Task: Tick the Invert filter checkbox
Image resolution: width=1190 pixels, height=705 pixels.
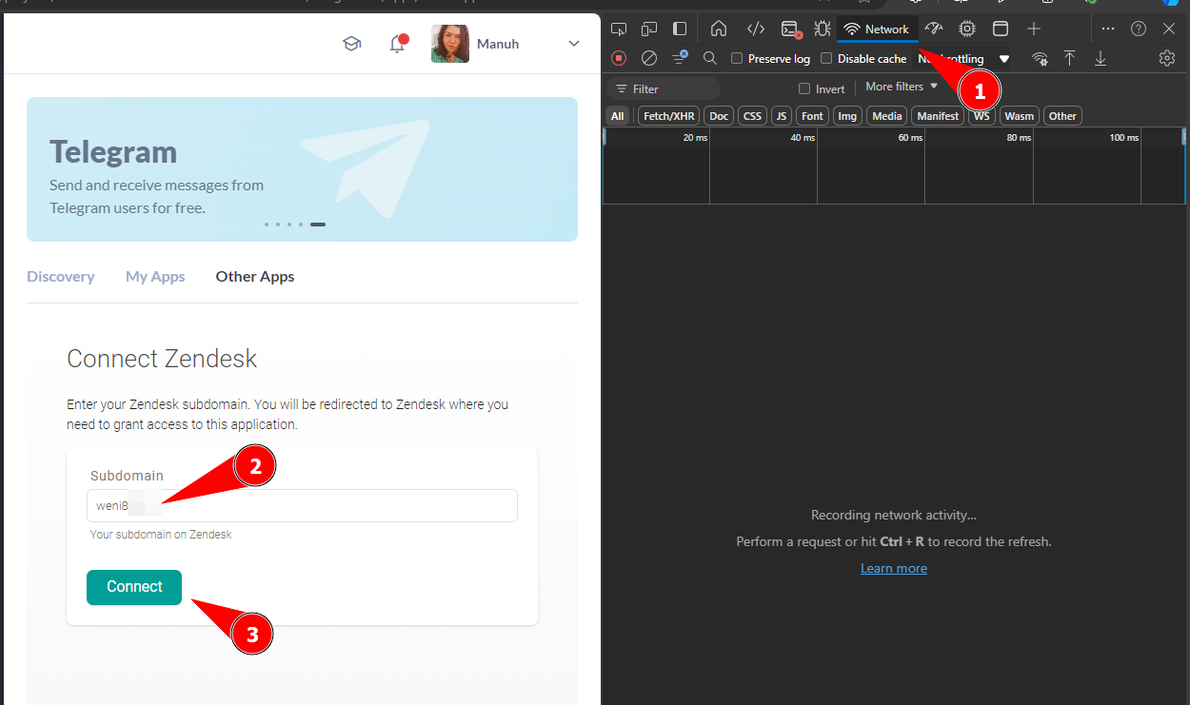Action: coord(804,88)
